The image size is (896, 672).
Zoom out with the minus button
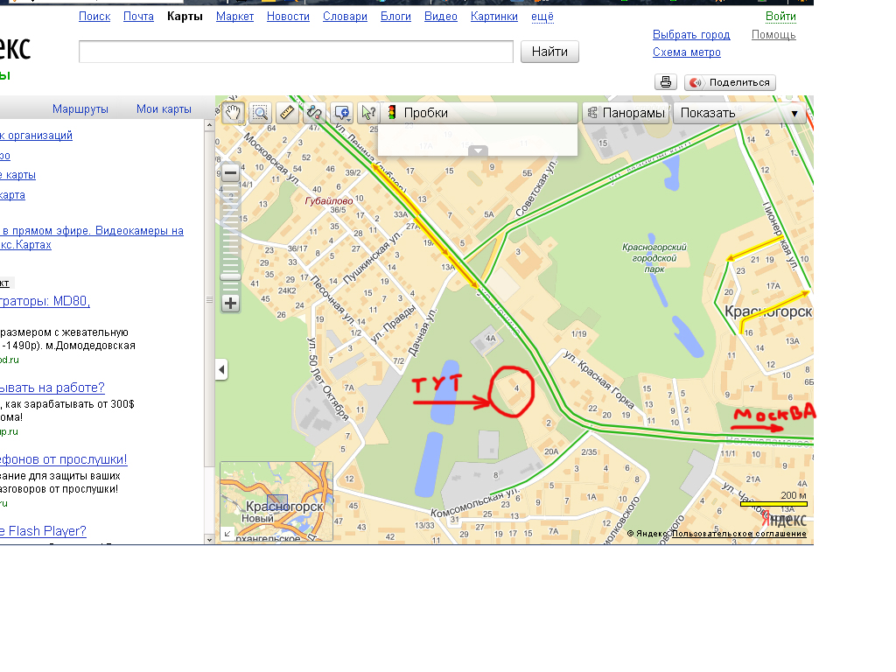pos(230,172)
